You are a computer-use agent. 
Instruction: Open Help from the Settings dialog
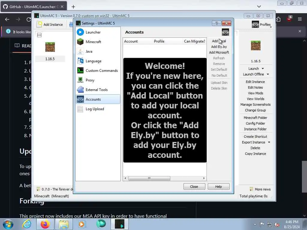click(218, 187)
